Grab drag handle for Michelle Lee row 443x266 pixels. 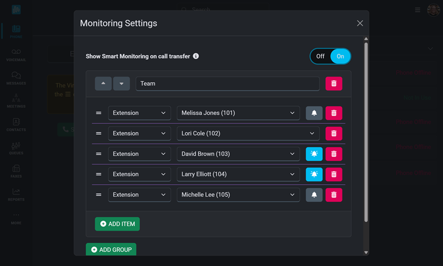[x=98, y=195]
